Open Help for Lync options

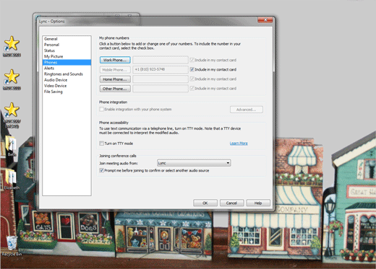click(x=258, y=203)
